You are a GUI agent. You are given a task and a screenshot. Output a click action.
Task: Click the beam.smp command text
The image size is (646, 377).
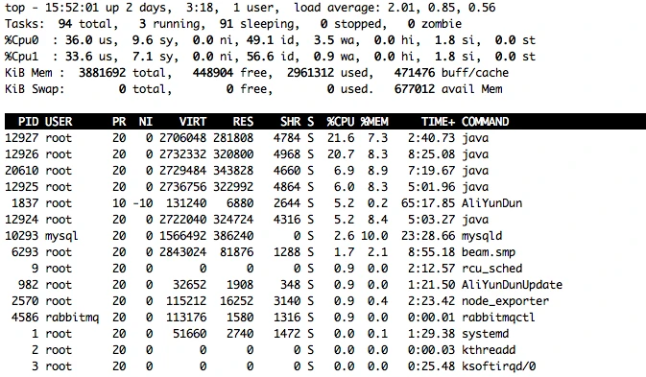489,252
